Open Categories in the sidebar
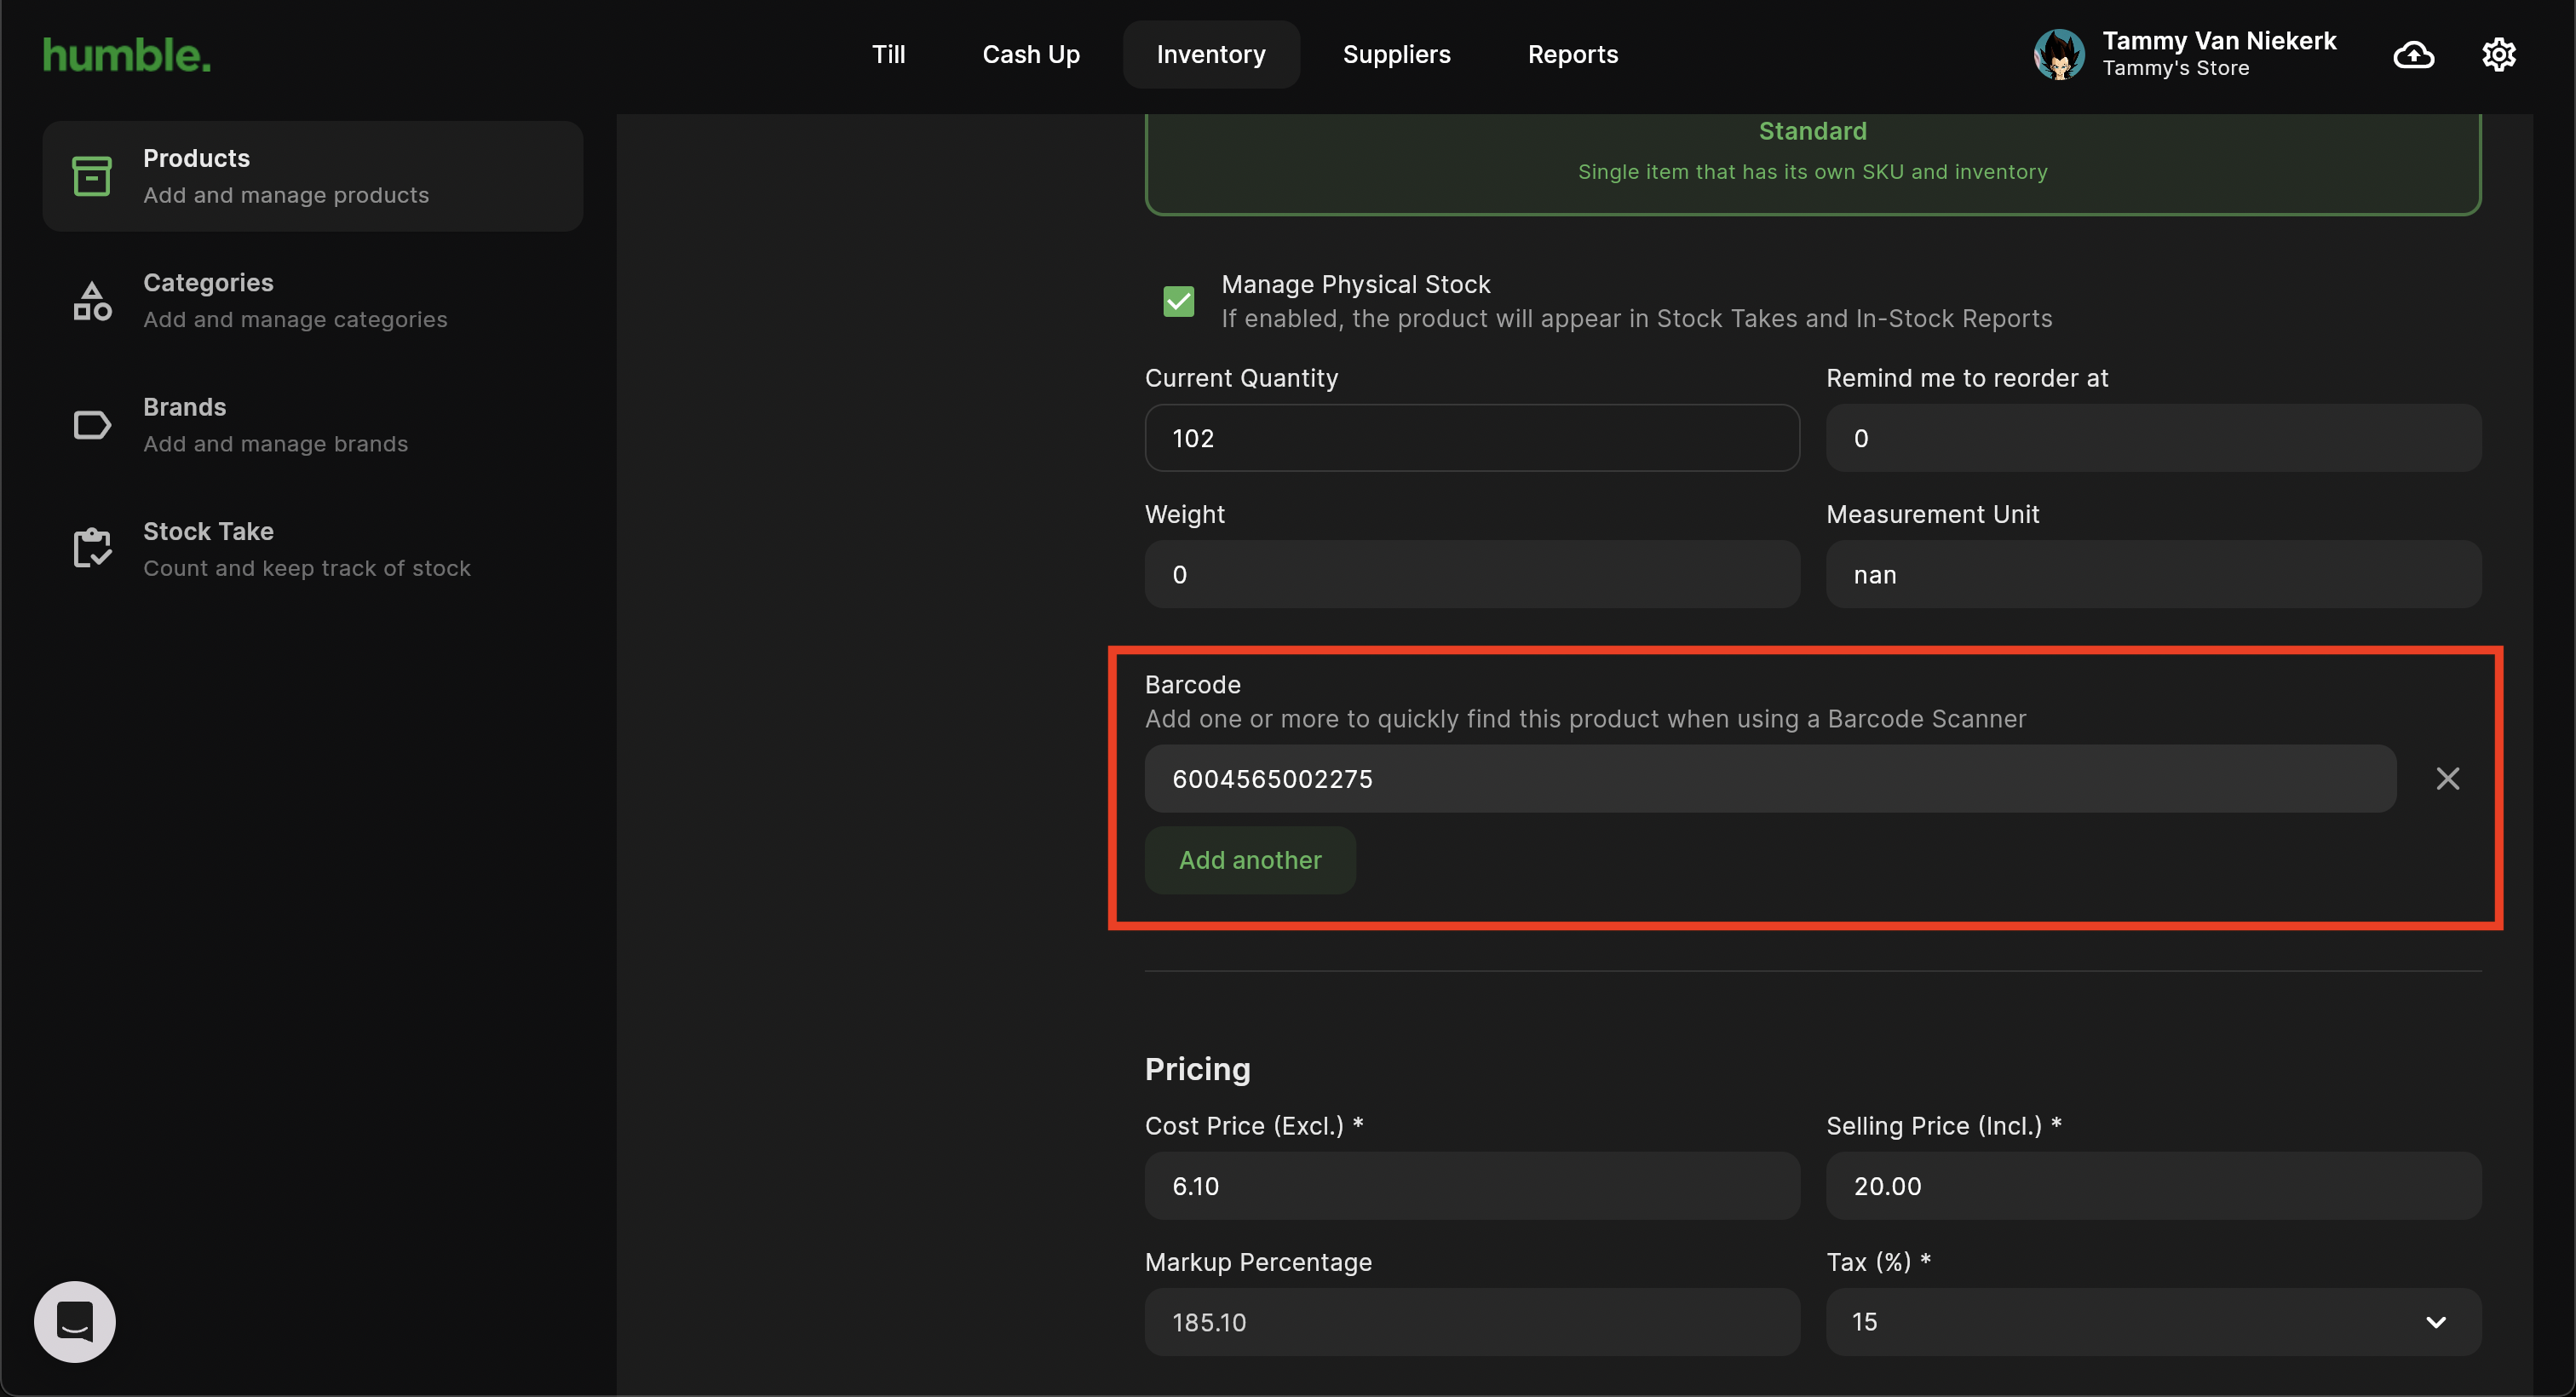 pyautogui.click(x=312, y=300)
